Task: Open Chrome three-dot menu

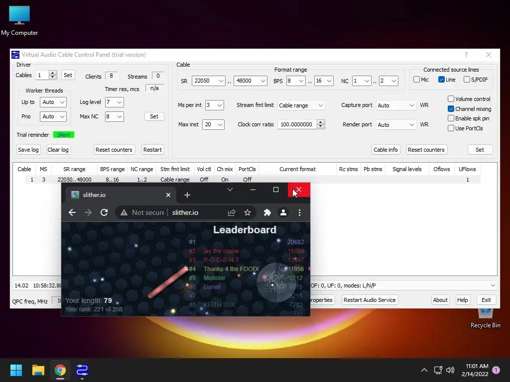Action: click(299, 212)
